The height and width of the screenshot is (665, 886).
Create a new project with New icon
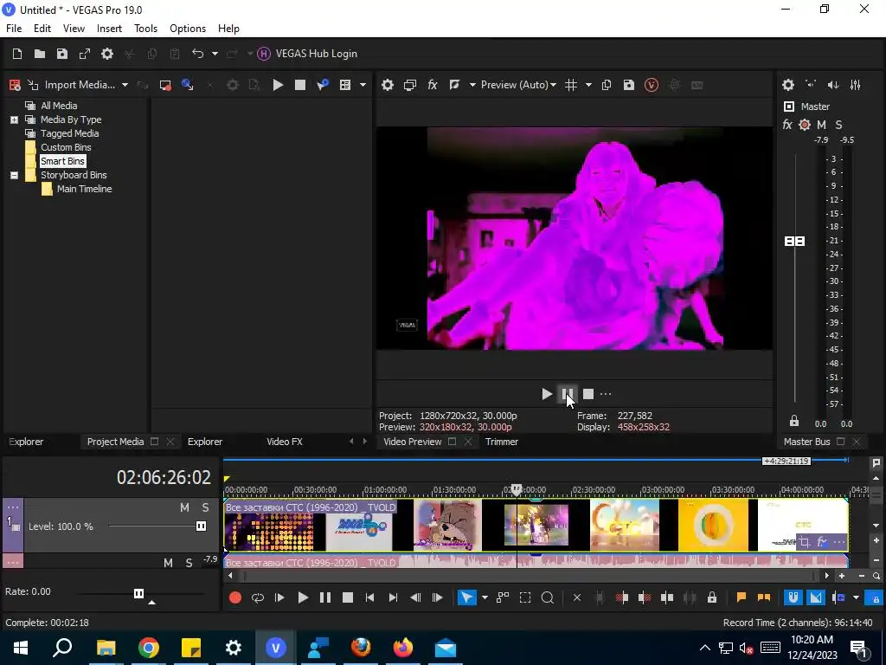pyautogui.click(x=17, y=54)
